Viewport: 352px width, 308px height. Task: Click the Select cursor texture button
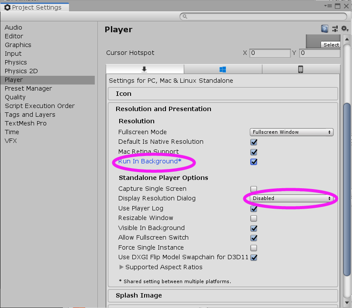331,45
